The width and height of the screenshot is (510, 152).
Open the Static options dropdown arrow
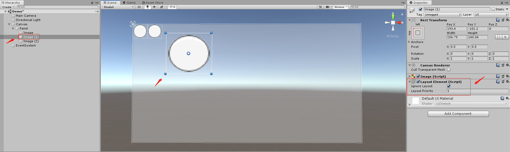[507, 9]
